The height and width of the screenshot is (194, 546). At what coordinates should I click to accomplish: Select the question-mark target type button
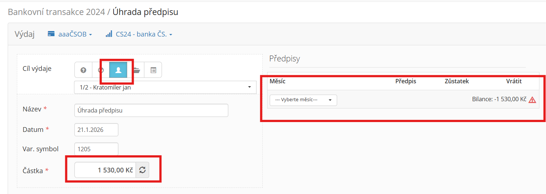[83, 70]
